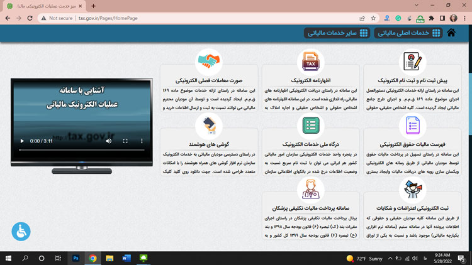Open the سایر خدمات مالیاتی menu
Viewport: 472px width, 265px height.
click(337, 33)
